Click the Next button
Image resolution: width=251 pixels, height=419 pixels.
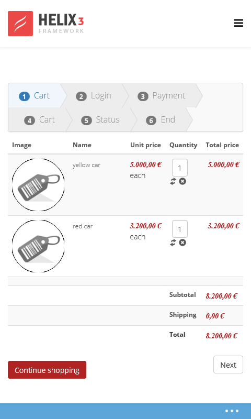coord(228,365)
